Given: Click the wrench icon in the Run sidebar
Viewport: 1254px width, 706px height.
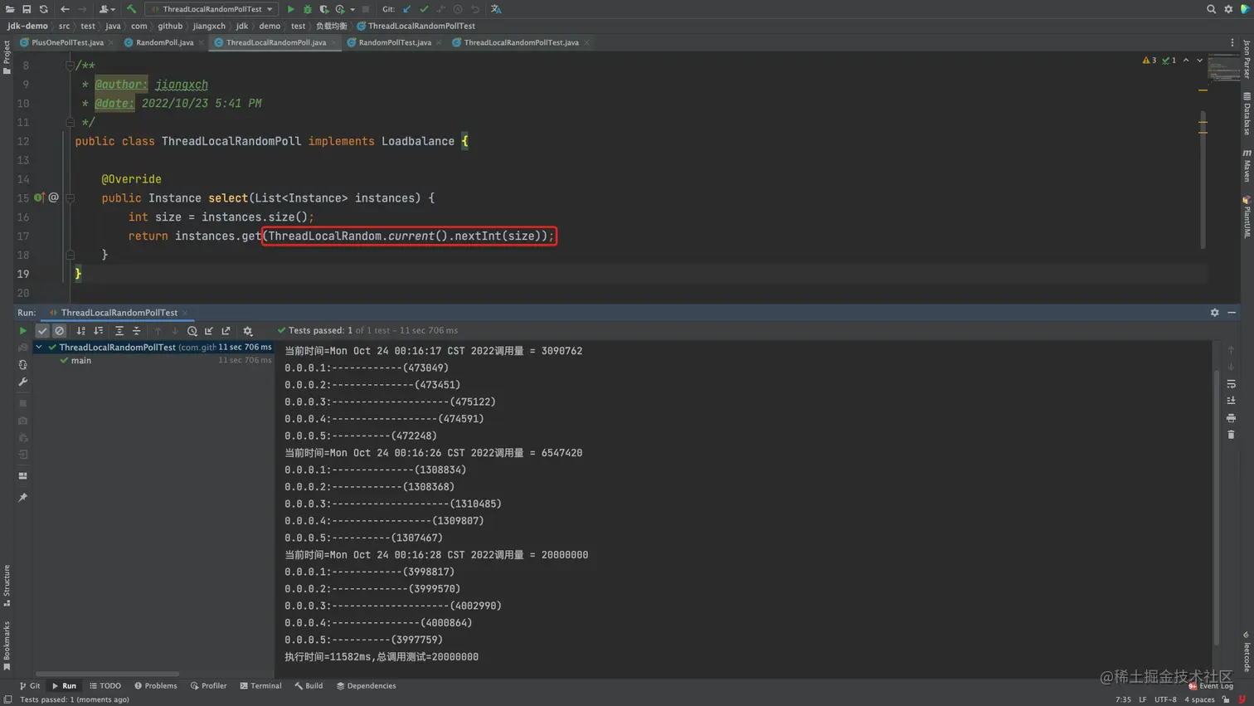Looking at the screenshot, I should point(23,382).
